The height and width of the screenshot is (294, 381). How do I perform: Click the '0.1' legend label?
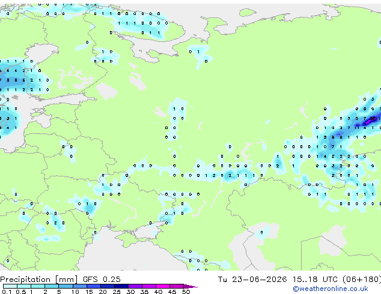(7, 292)
